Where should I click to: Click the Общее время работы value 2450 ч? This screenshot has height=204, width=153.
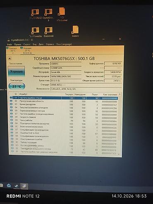[x=113, y=81]
